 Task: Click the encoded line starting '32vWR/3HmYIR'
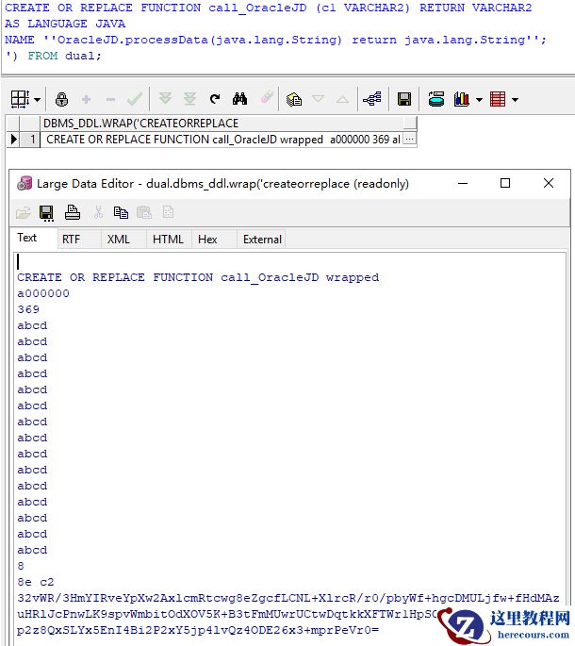coord(288,598)
